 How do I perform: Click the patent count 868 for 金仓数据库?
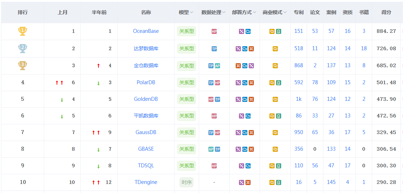pyautogui.click(x=299, y=65)
